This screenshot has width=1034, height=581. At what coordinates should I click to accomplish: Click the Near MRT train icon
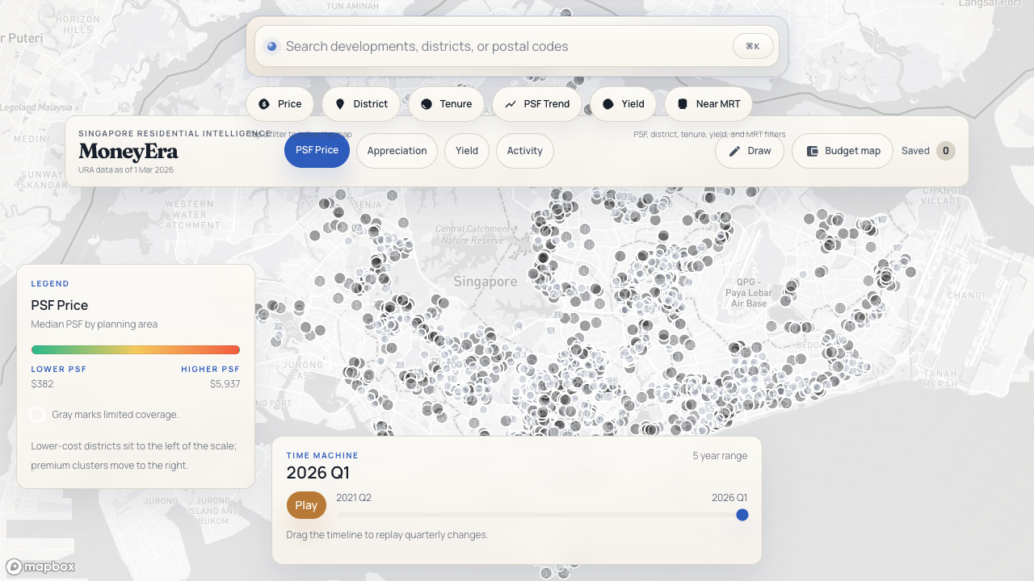pyautogui.click(x=683, y=104)
